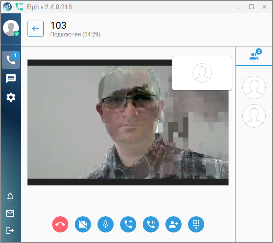Hang up the call with red button

coord(60,224)
